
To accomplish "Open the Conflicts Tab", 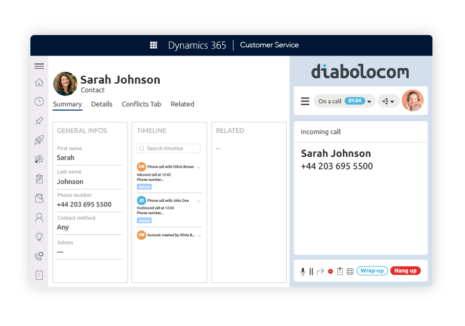I will pos(141,105).
